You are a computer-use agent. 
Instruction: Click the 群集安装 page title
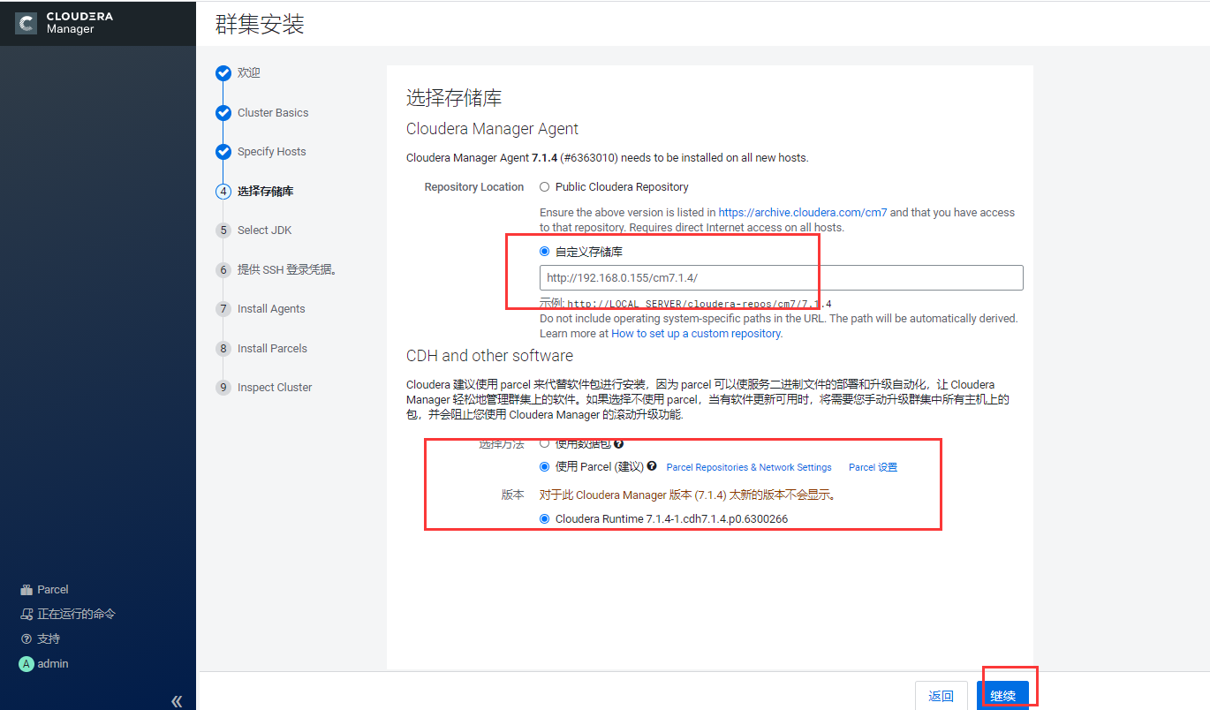260,24
